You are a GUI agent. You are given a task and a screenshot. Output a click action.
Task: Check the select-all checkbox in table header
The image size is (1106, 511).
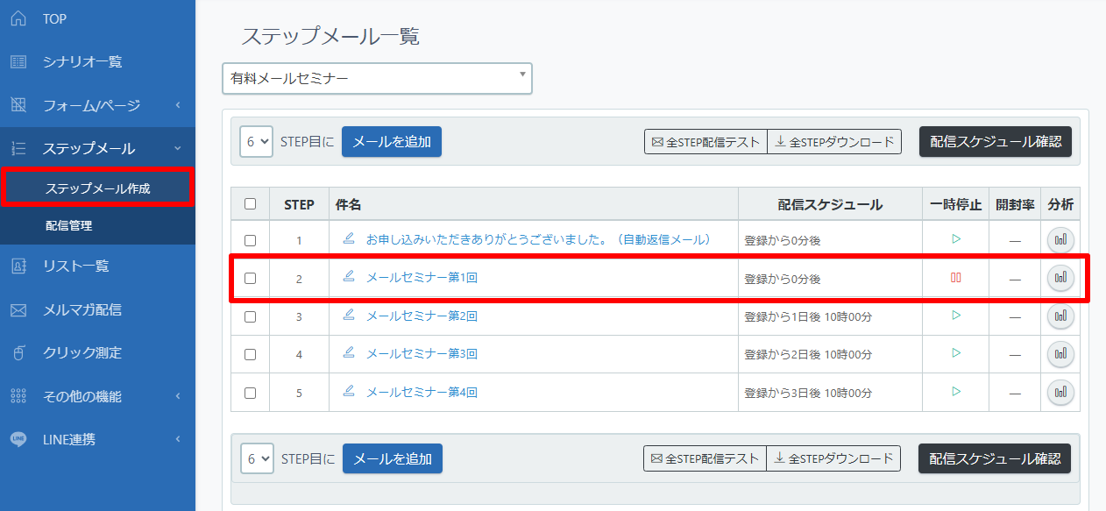click(x=251, y=203)
